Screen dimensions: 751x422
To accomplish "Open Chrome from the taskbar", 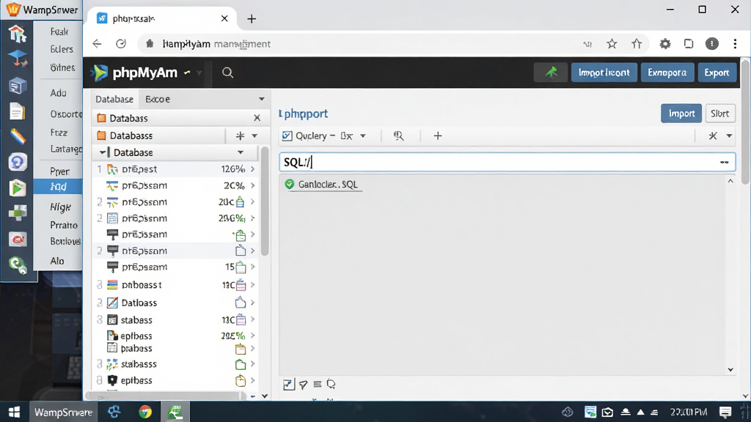I will click(x=145, y=412).
